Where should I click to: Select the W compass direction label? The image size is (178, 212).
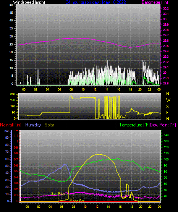(168, 100)
